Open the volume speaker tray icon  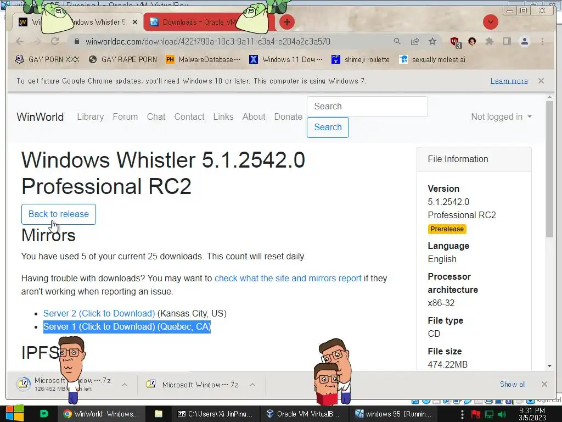(x=502, y=414)
